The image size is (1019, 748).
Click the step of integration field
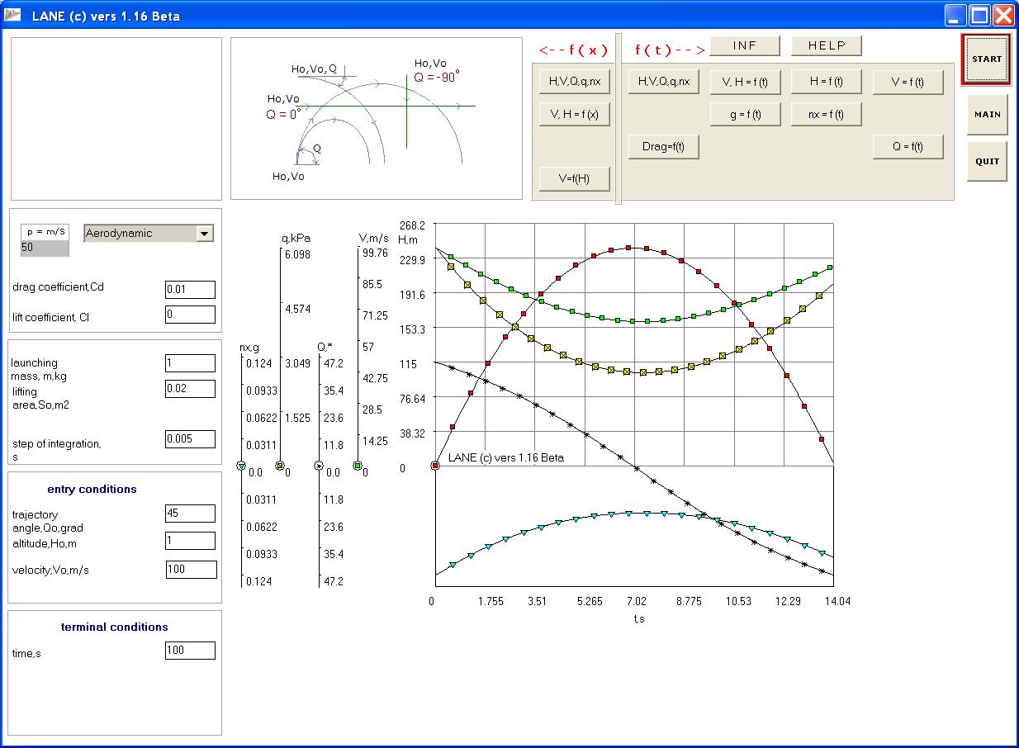(x=190, y=439)
